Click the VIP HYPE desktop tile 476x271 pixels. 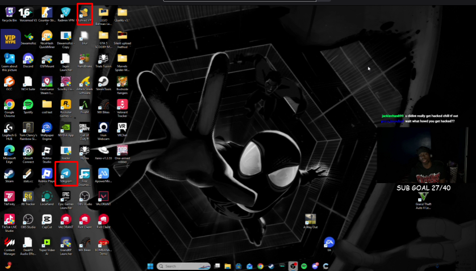tap(10, 39)
